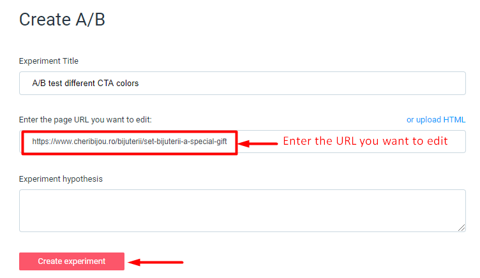Click inside the Experiment hypothesis textarea
Image resolution: width=480 pixels, height=278 pixels.
[x=243, y=210]
